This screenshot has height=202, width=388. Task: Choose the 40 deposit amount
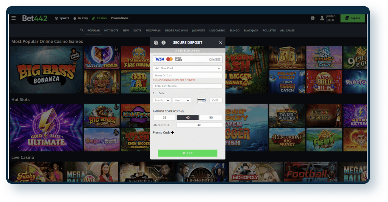tap(188, 118)
